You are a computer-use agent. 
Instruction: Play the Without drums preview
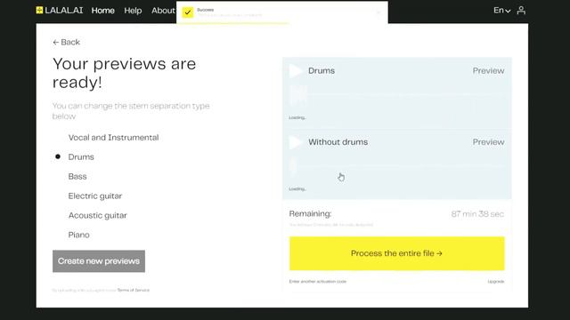coord(296,142)
